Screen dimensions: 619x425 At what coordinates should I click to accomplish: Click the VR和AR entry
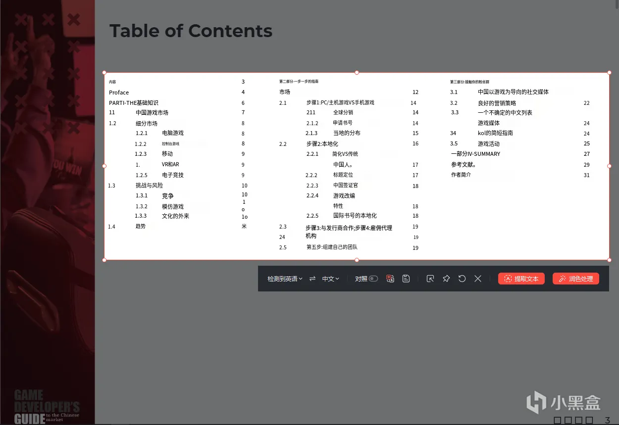click(x=170, y=165)
